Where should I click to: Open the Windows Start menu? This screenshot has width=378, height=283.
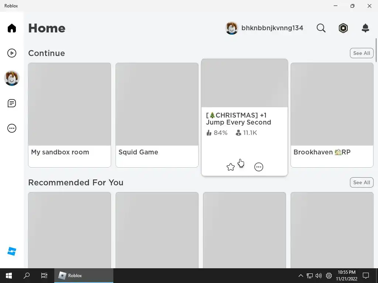[9, 276]
